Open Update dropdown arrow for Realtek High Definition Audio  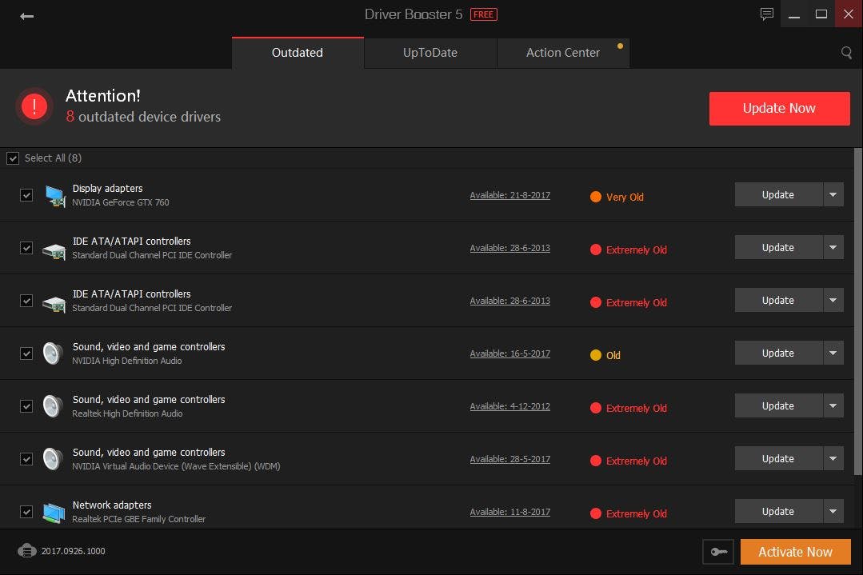(x=833, y=406)
